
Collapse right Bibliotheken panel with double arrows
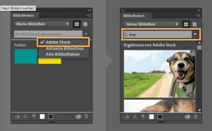coord(199,10)
